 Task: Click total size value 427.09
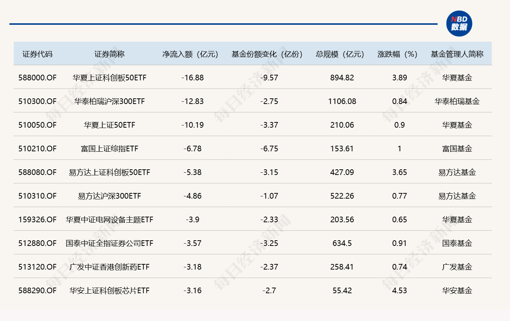pyautogui.click(x=342, y=172)
